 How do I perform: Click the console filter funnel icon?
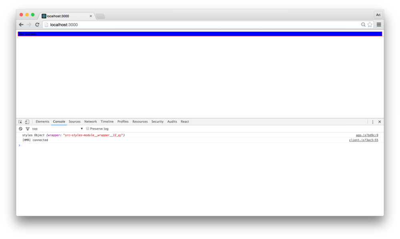tap(28, 129)
